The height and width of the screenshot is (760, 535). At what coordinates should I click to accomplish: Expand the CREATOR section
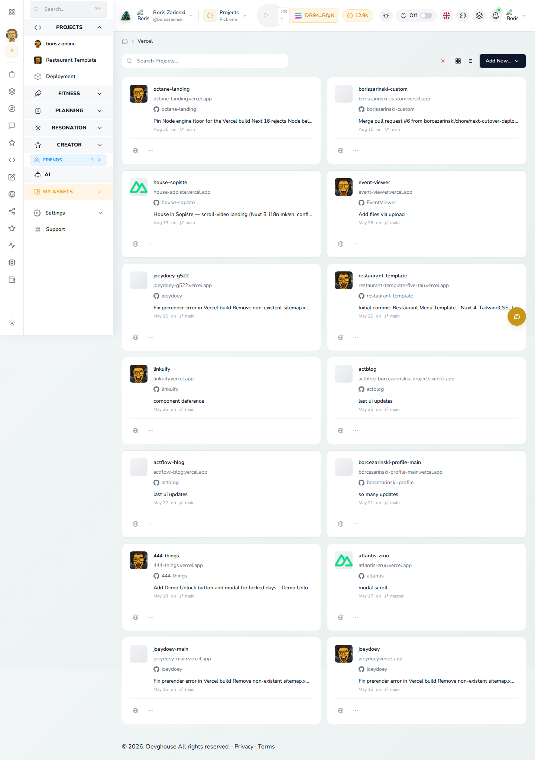click(68, 145)
